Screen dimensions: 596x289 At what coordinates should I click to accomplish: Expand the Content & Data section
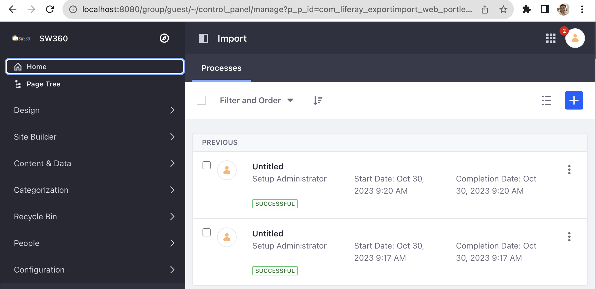(x=94, y=163)
